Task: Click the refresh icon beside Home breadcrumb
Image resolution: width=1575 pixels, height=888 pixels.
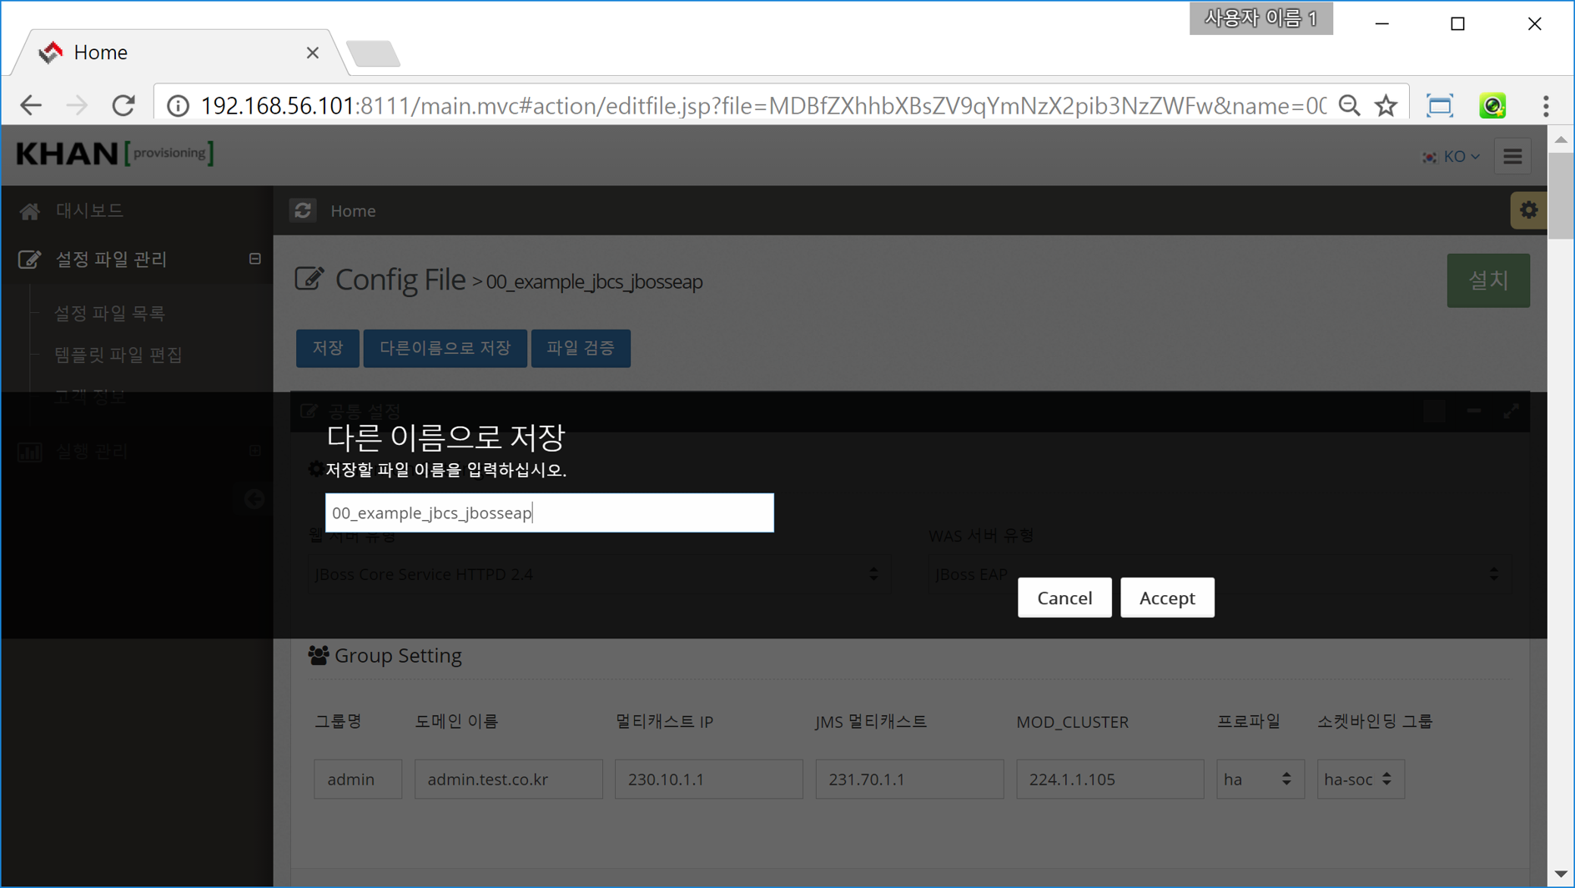Action: (x=303, y=210)
